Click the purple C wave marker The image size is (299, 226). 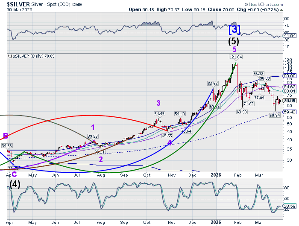pyautogui.click(x=14, y=173)
